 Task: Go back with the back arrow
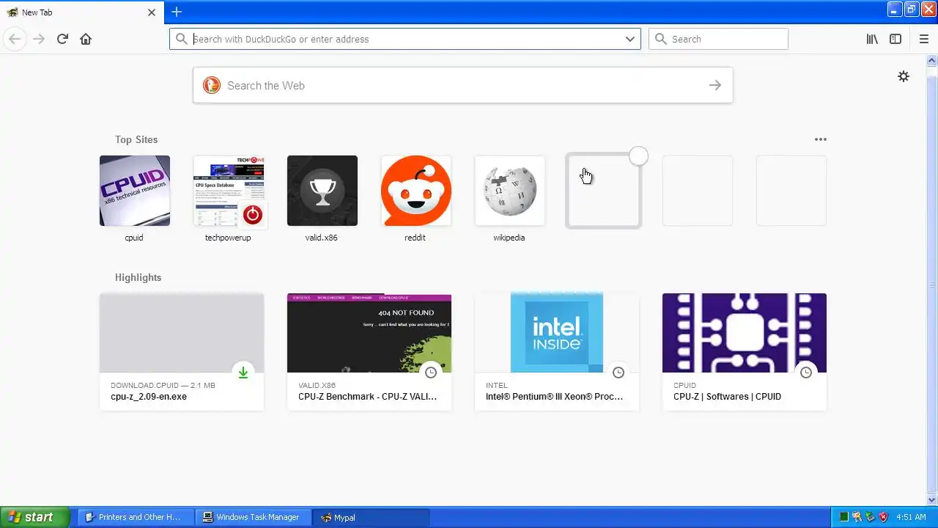pyautogui.click(x=15, y=39)
